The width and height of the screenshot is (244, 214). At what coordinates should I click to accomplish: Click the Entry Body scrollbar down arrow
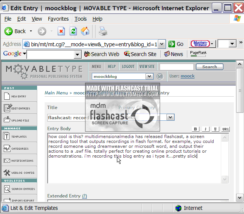pos(225,179)
